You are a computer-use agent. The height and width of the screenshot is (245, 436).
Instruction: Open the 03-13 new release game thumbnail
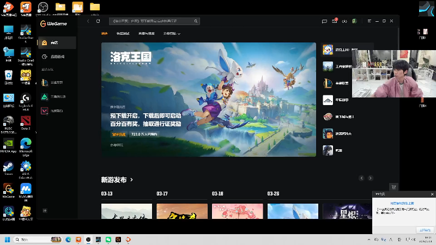point(126,211)
